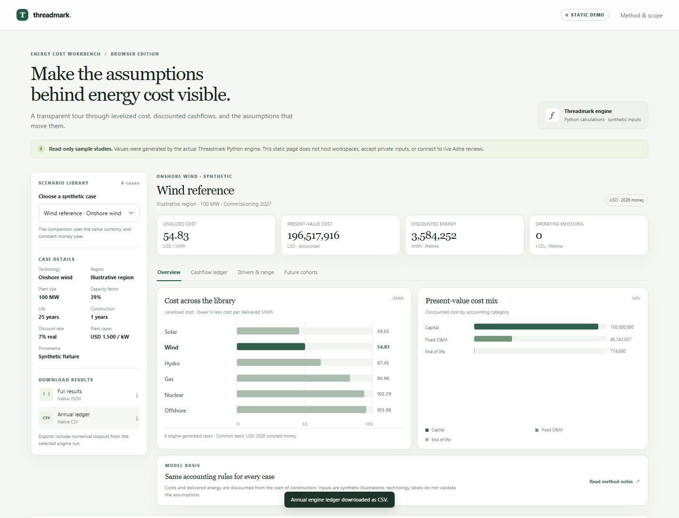
Task: Click the Gas bar in the cost chart
Action: (293, 378)
